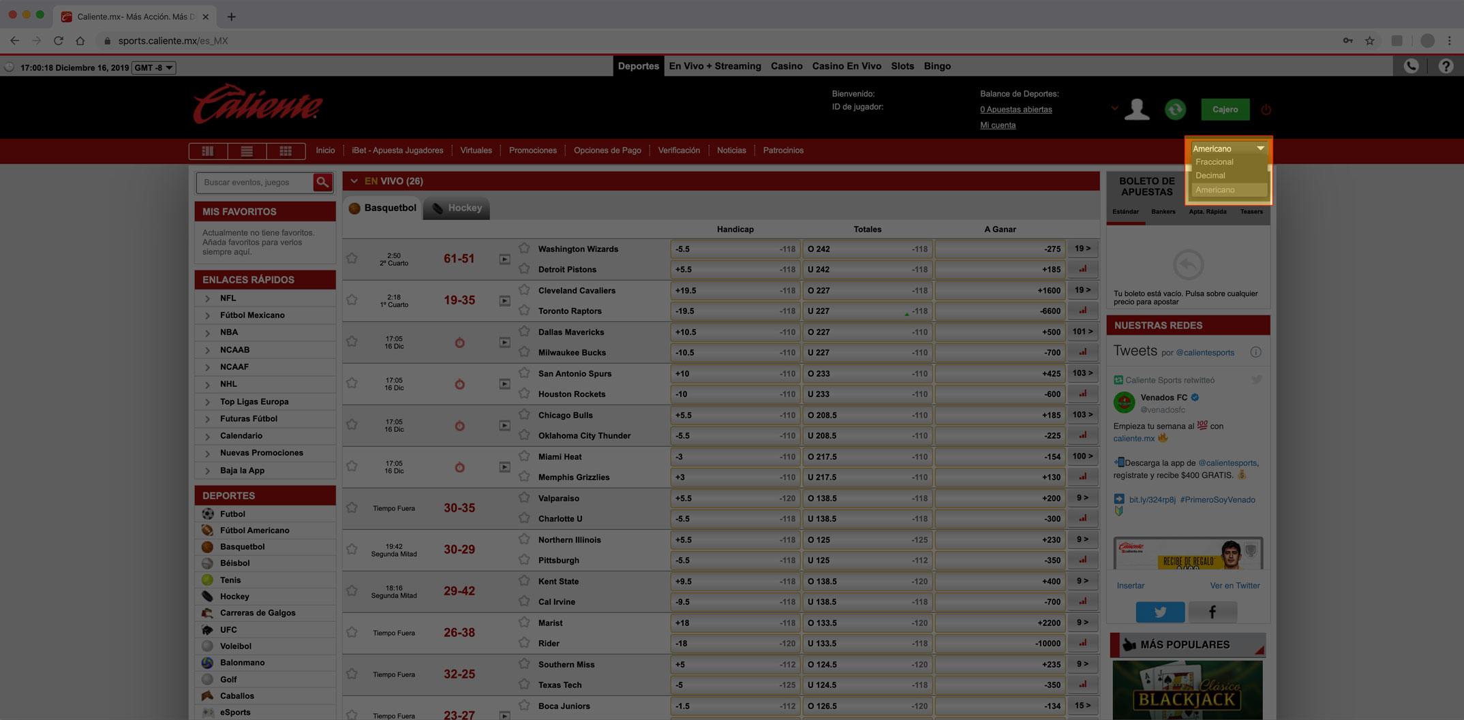Open a new browser tab

231,16
